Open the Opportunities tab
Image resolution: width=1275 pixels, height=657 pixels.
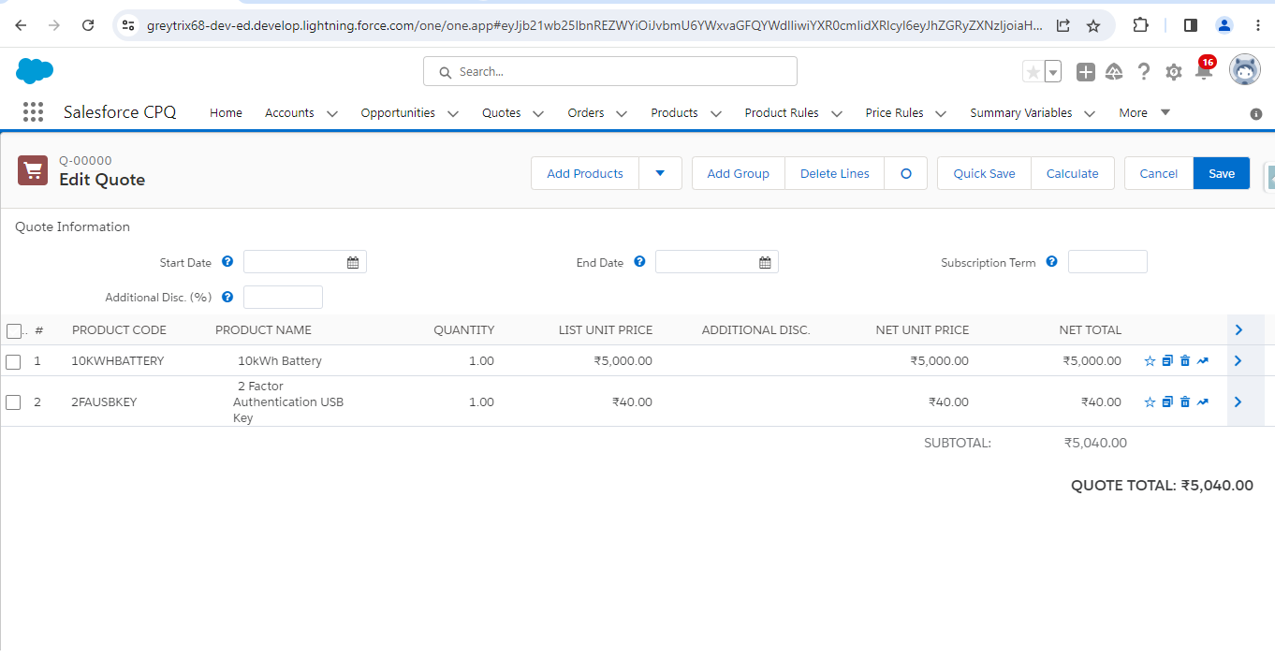[x=398, y=112]
